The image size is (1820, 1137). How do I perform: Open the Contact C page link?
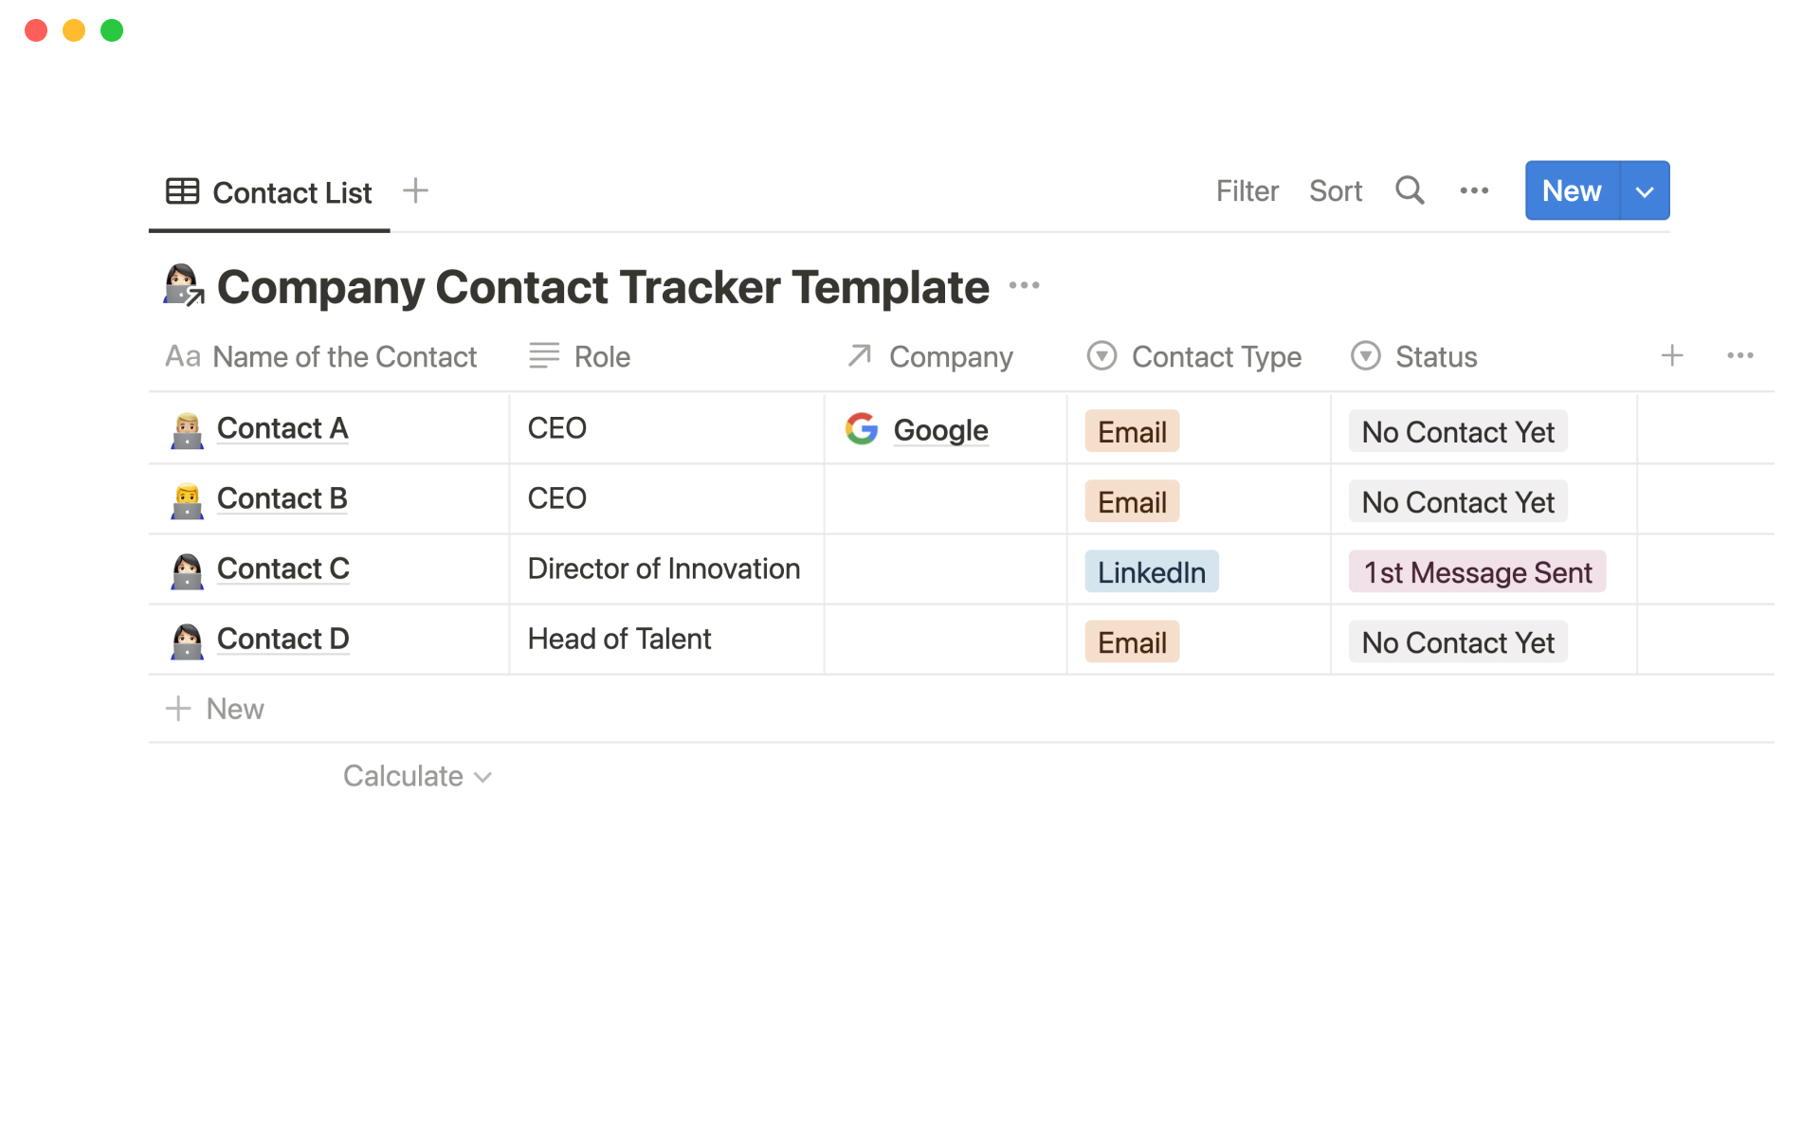tap(282, 568)
